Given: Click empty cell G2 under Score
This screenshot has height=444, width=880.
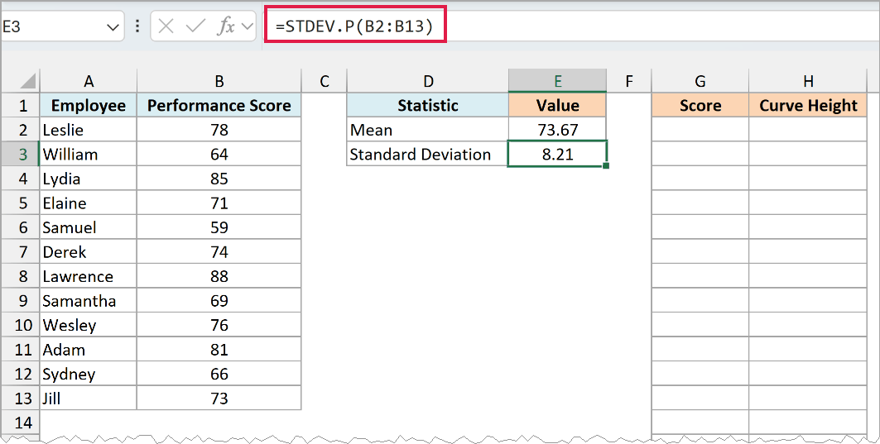Looking at the screenshot, I should point(700,130).
